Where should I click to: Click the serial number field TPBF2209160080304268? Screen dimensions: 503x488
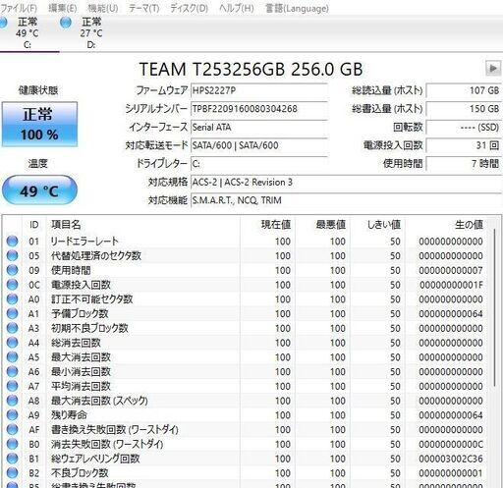(x=259, y=109)
